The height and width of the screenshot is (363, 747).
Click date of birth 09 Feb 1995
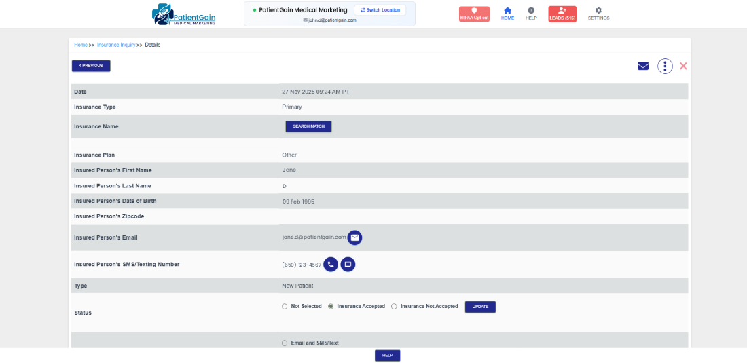(298, 202)
